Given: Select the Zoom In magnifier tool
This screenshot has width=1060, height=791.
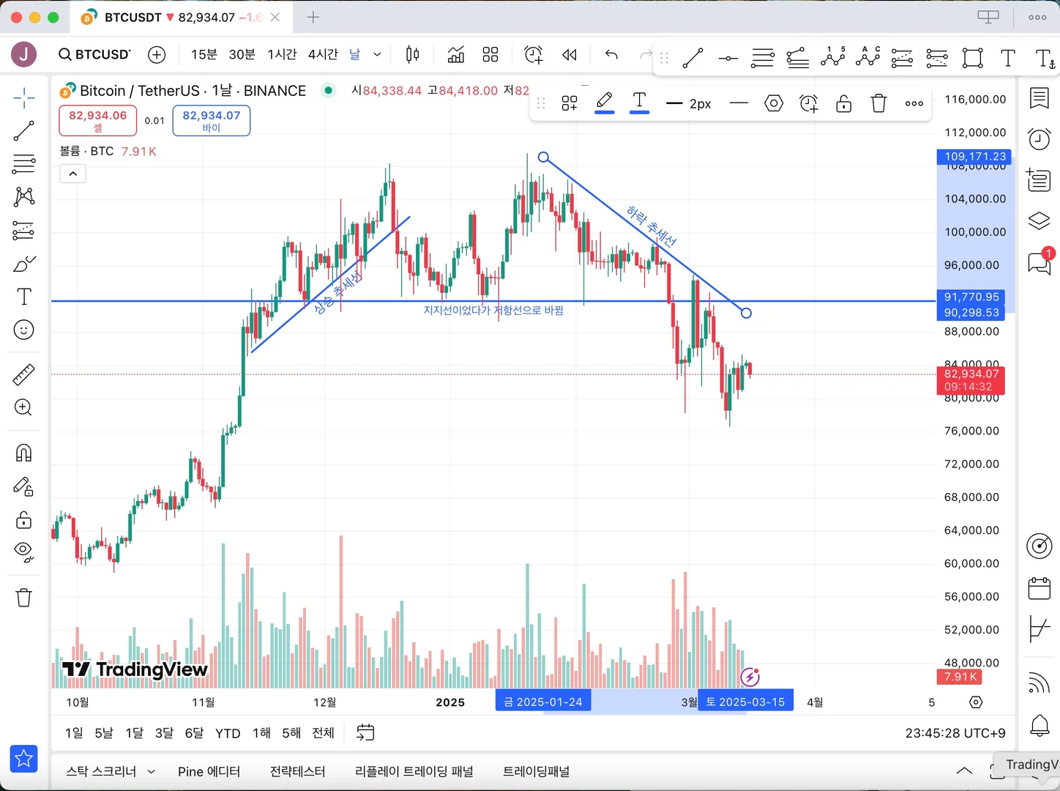Looking at the screenshot, I should (24, 408).
